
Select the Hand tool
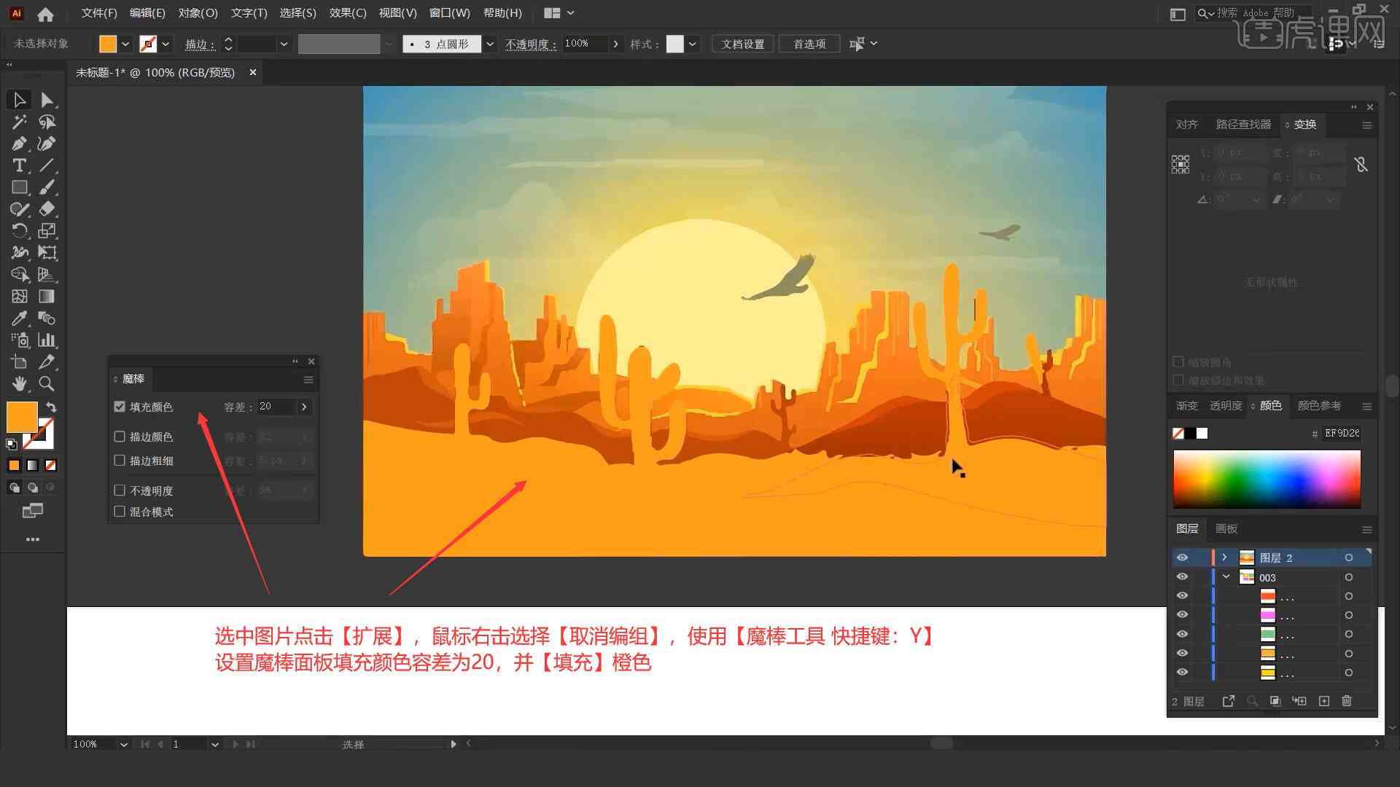(x=18, y=383)
